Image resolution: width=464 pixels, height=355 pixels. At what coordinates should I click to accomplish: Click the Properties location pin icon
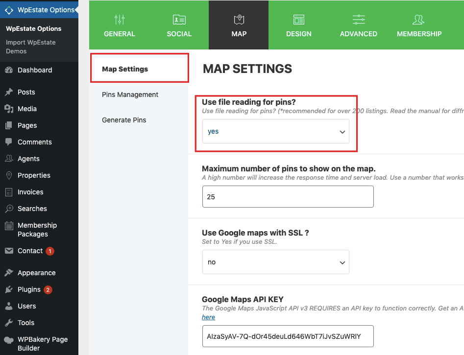[x=9, y=175]
